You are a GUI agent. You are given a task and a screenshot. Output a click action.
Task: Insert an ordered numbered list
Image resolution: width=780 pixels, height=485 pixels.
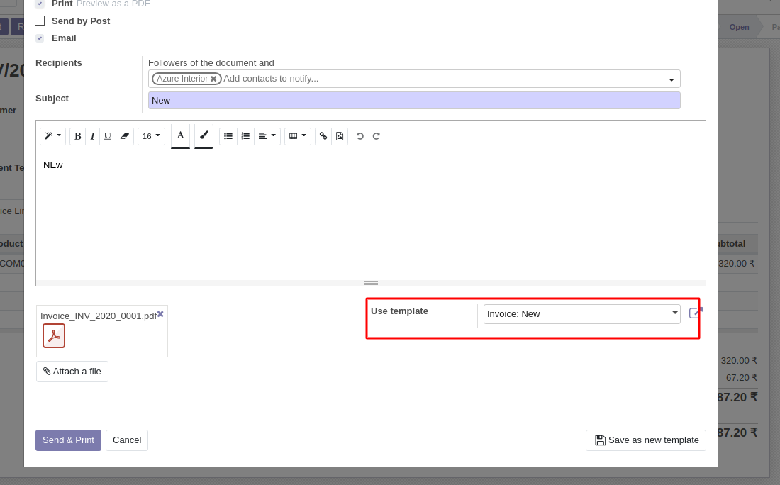pos(245,136)
